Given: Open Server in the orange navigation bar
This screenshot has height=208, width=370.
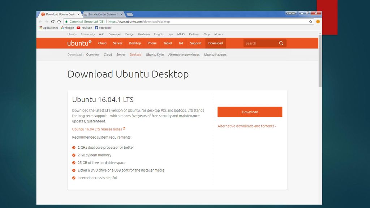Looking at the screenshot, I should pos(117,43).
